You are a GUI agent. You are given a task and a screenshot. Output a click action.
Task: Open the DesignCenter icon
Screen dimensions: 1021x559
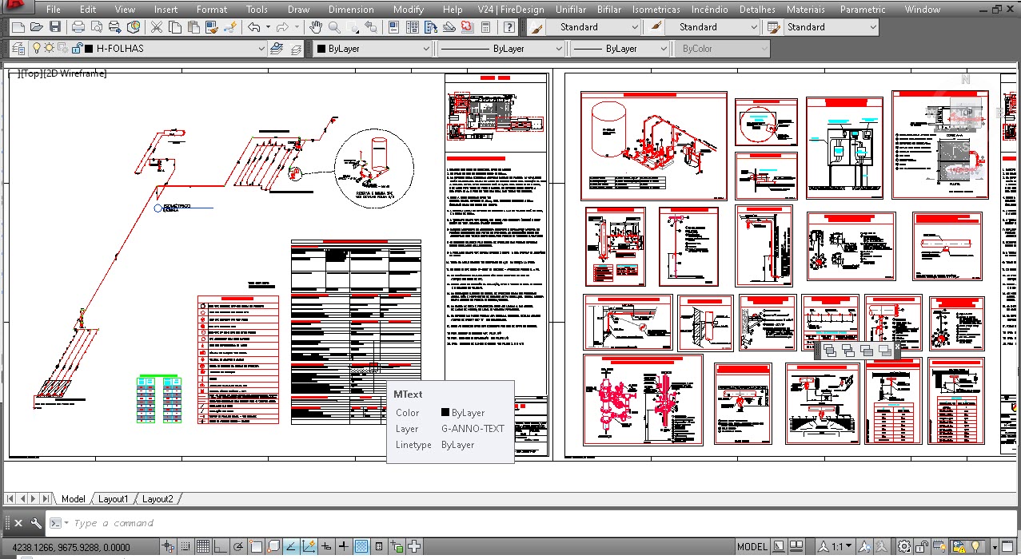412,27
